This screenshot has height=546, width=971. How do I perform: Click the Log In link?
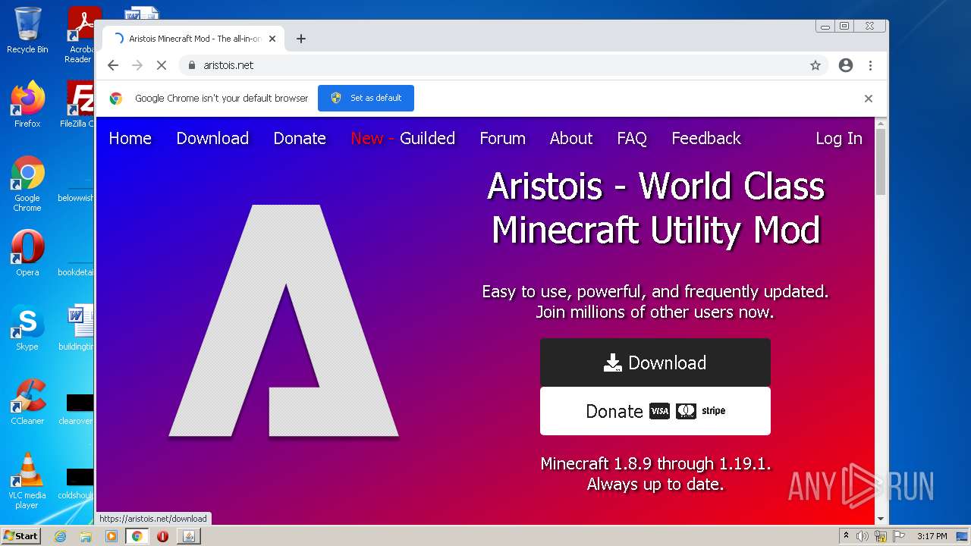tap(839, 138)
